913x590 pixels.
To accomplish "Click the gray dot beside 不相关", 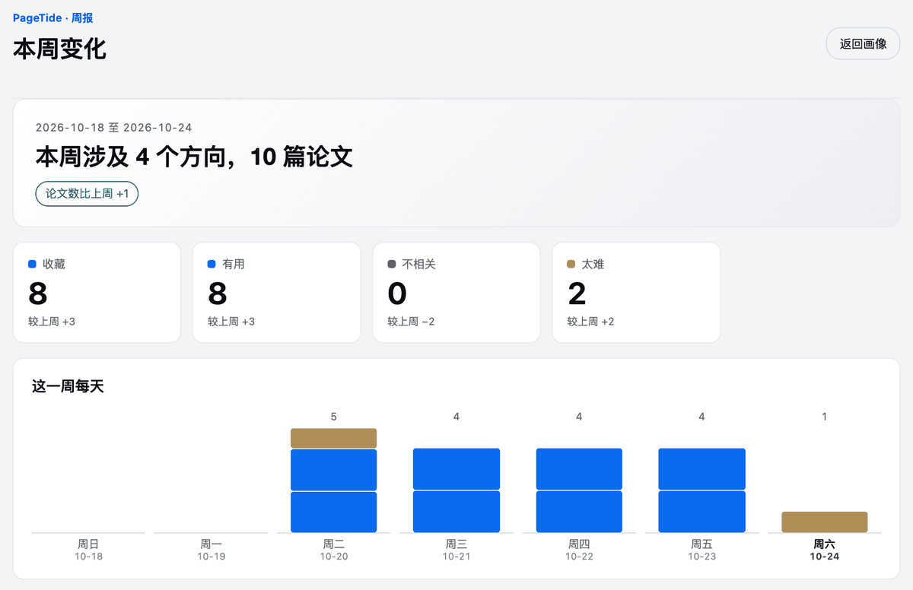I will point(392,264).
